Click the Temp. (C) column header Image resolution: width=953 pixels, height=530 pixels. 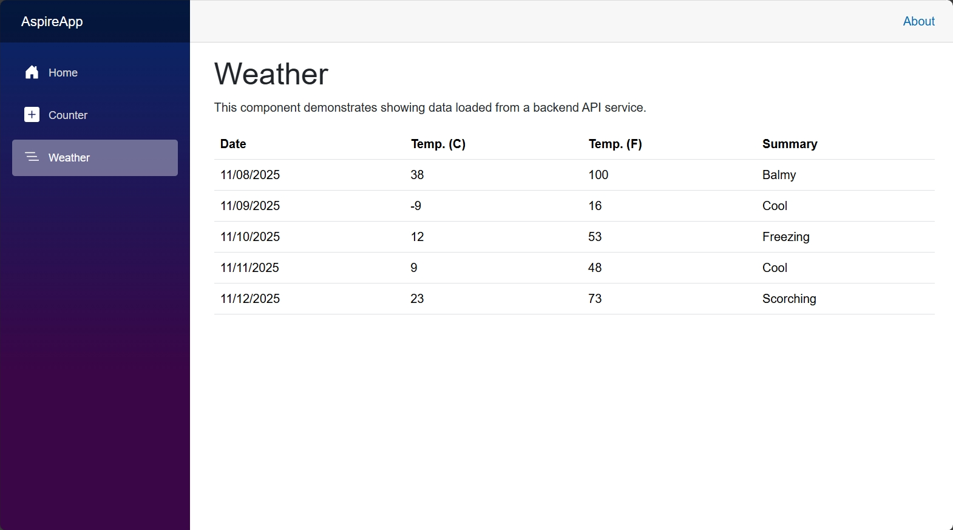tap(438, 144)
